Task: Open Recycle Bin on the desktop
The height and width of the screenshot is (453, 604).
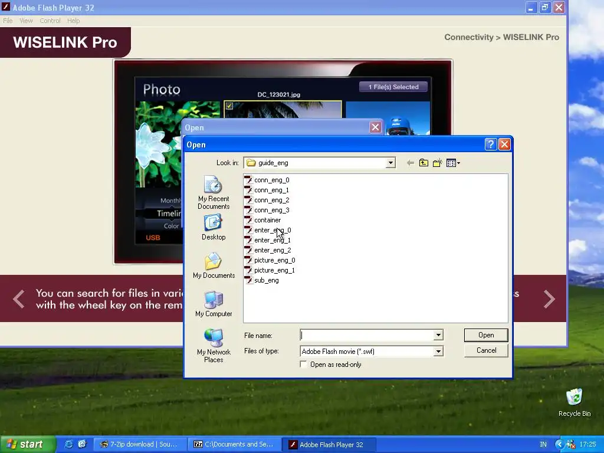Action: click(575, 402)
